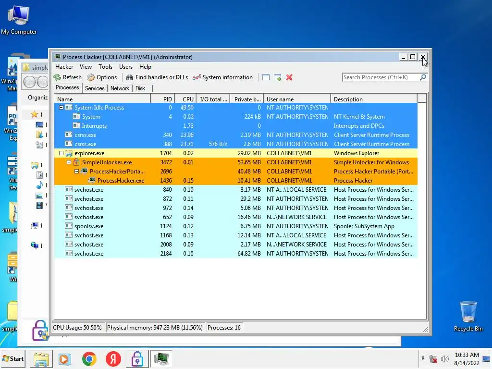492x369 pixels.
Task: Select the My Computer desktop icon
Action: (19, 20)
